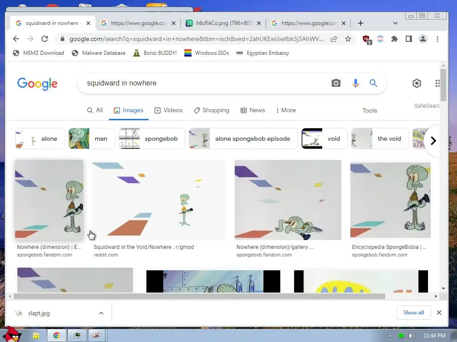Filter images by 'the void' chip

click(x=380, y=139)
